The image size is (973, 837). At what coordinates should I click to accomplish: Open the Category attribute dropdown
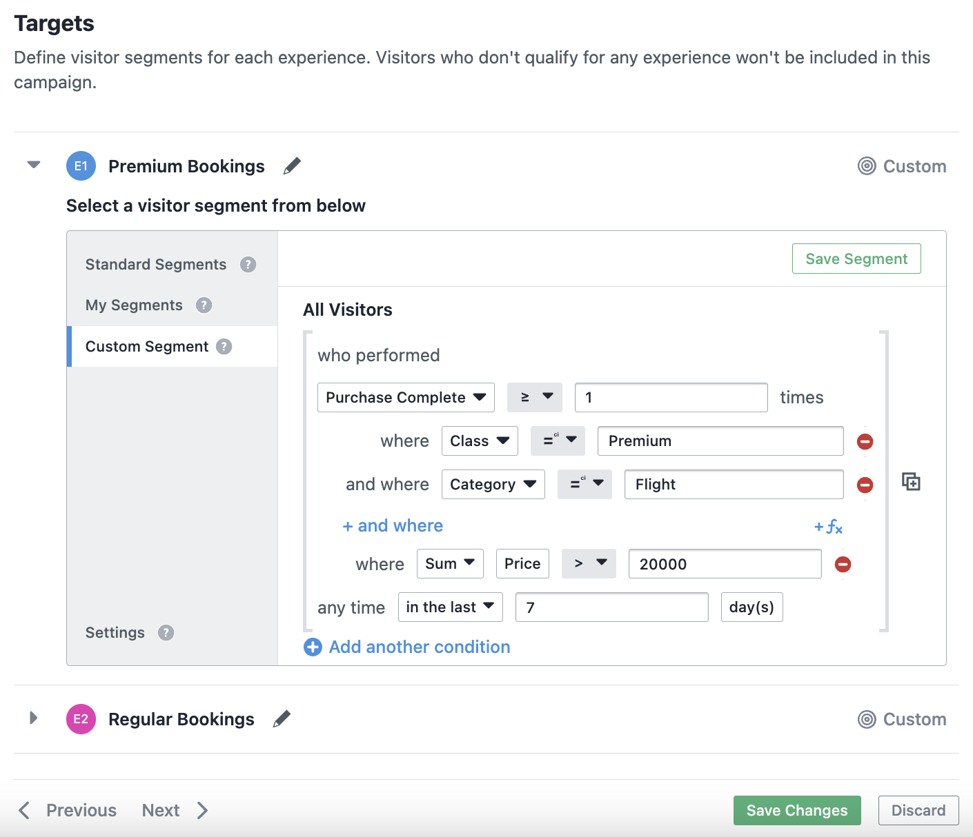pyautogui.click(x=493, y=484)
